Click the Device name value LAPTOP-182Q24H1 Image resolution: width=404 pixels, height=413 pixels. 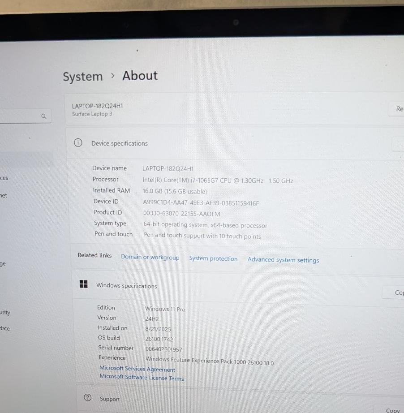tap(168, 168)
